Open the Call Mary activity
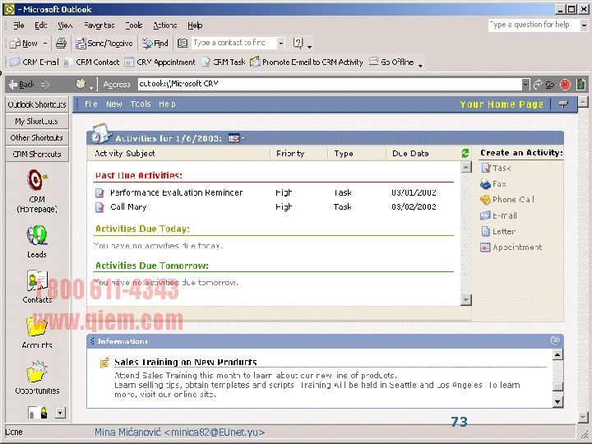 click(128, 207)
